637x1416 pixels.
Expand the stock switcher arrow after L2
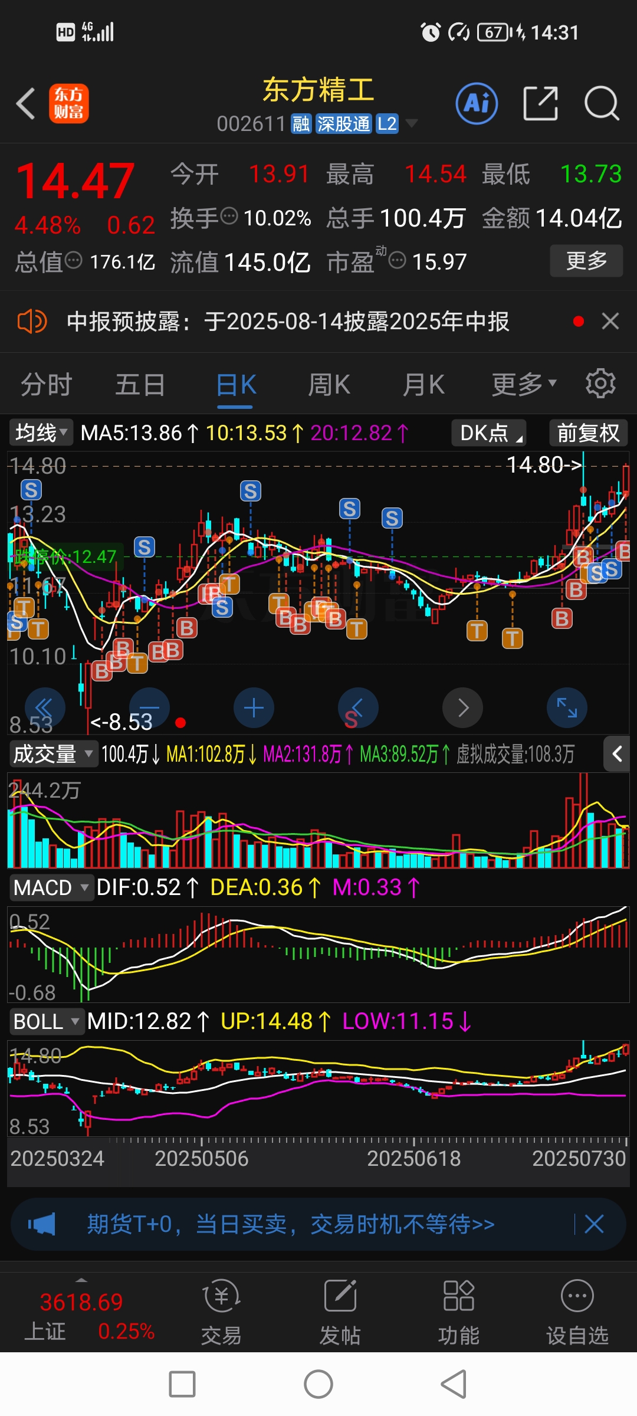coord(412,123)
